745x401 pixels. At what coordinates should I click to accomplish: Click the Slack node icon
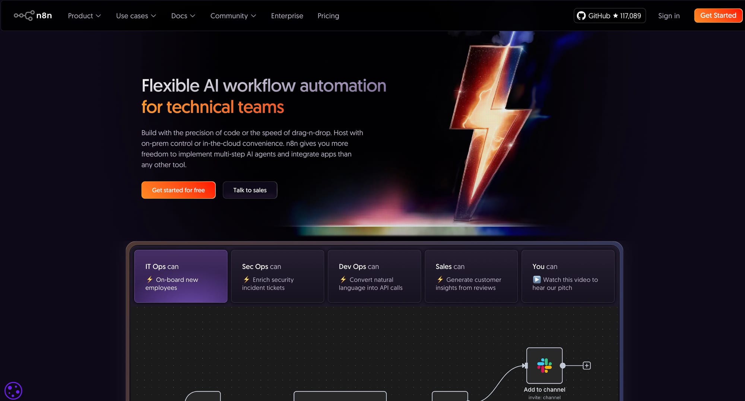pyautogui.click(x=544, y=366)
